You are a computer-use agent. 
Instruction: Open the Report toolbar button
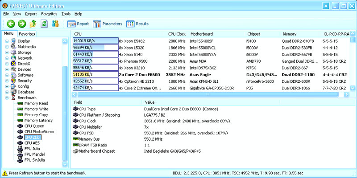coord(78,24)
